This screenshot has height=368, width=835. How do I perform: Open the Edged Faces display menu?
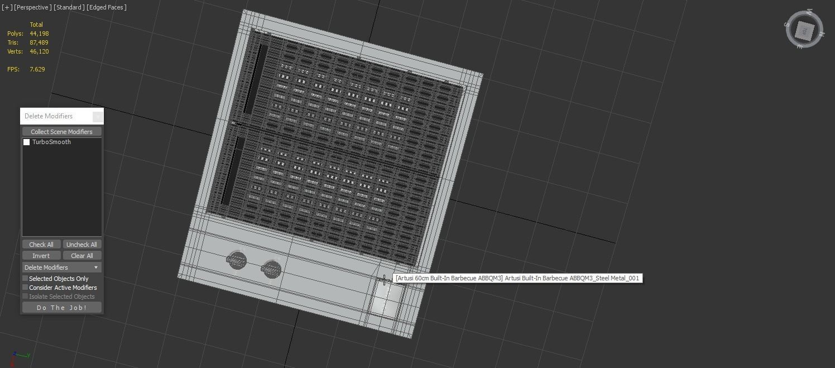[x=107, y=7]
